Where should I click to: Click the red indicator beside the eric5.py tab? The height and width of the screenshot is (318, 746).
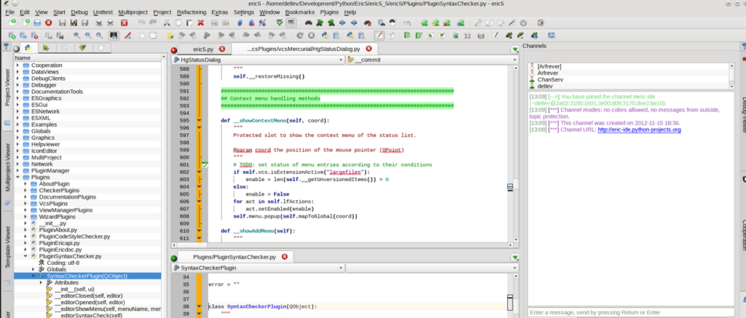click(173, 50)
